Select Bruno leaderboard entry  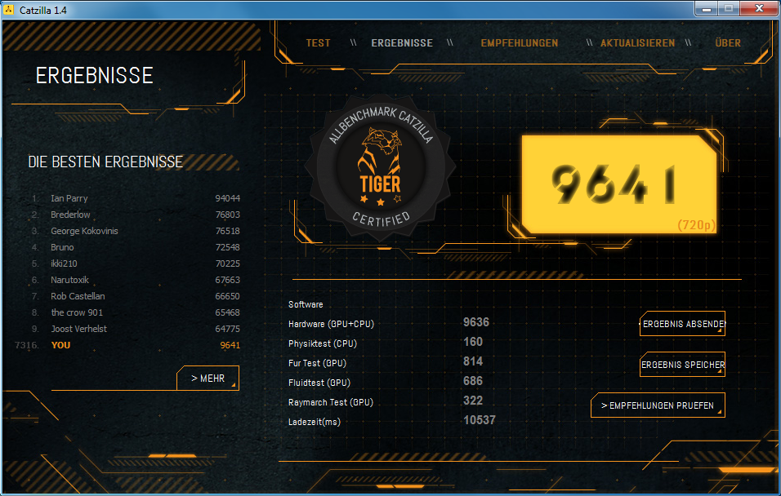pyautogui.click(x=135, y=247)
